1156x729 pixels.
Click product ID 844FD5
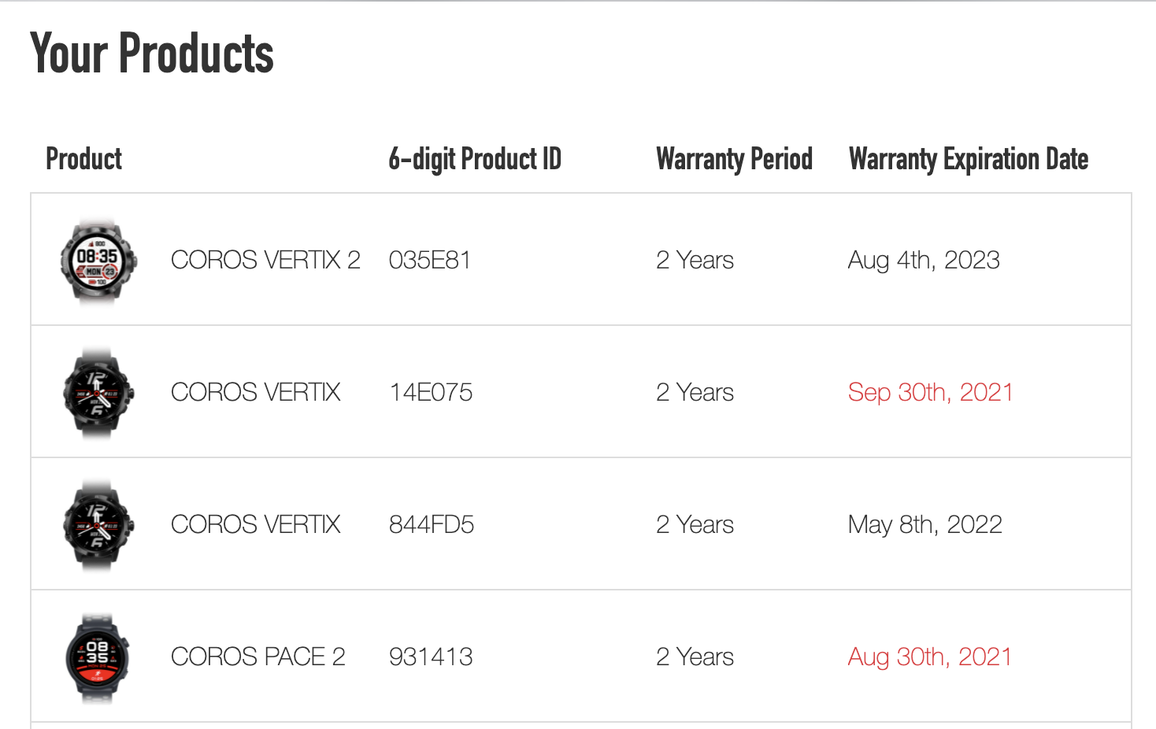point(432,524)
